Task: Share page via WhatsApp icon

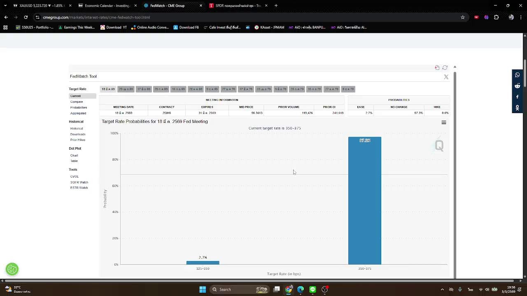Action: click(x=518, y=75)
